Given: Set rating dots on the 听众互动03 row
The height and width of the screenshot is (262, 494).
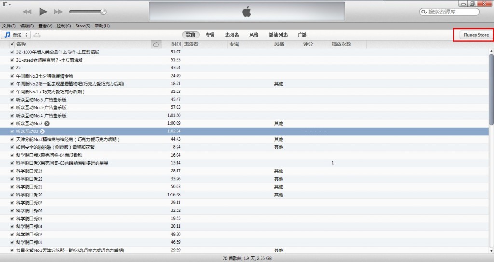Looking at the screenshot, I should click(316, 131).
